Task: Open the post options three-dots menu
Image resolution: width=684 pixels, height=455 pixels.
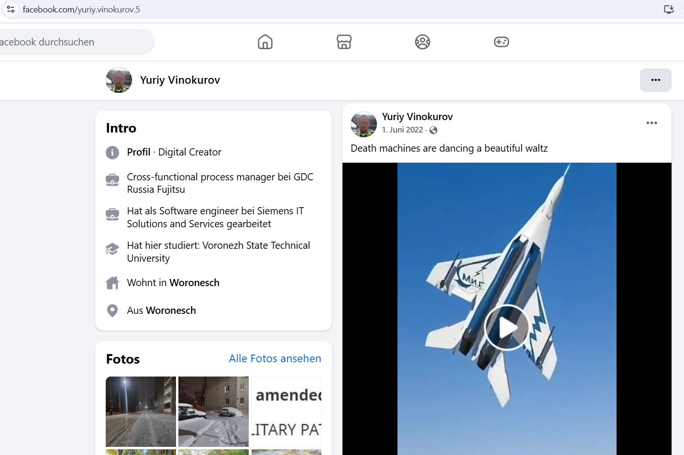Action: pos(651,123)
